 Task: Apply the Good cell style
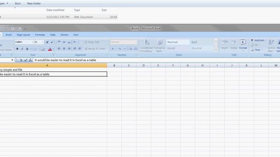pos(178,48)
